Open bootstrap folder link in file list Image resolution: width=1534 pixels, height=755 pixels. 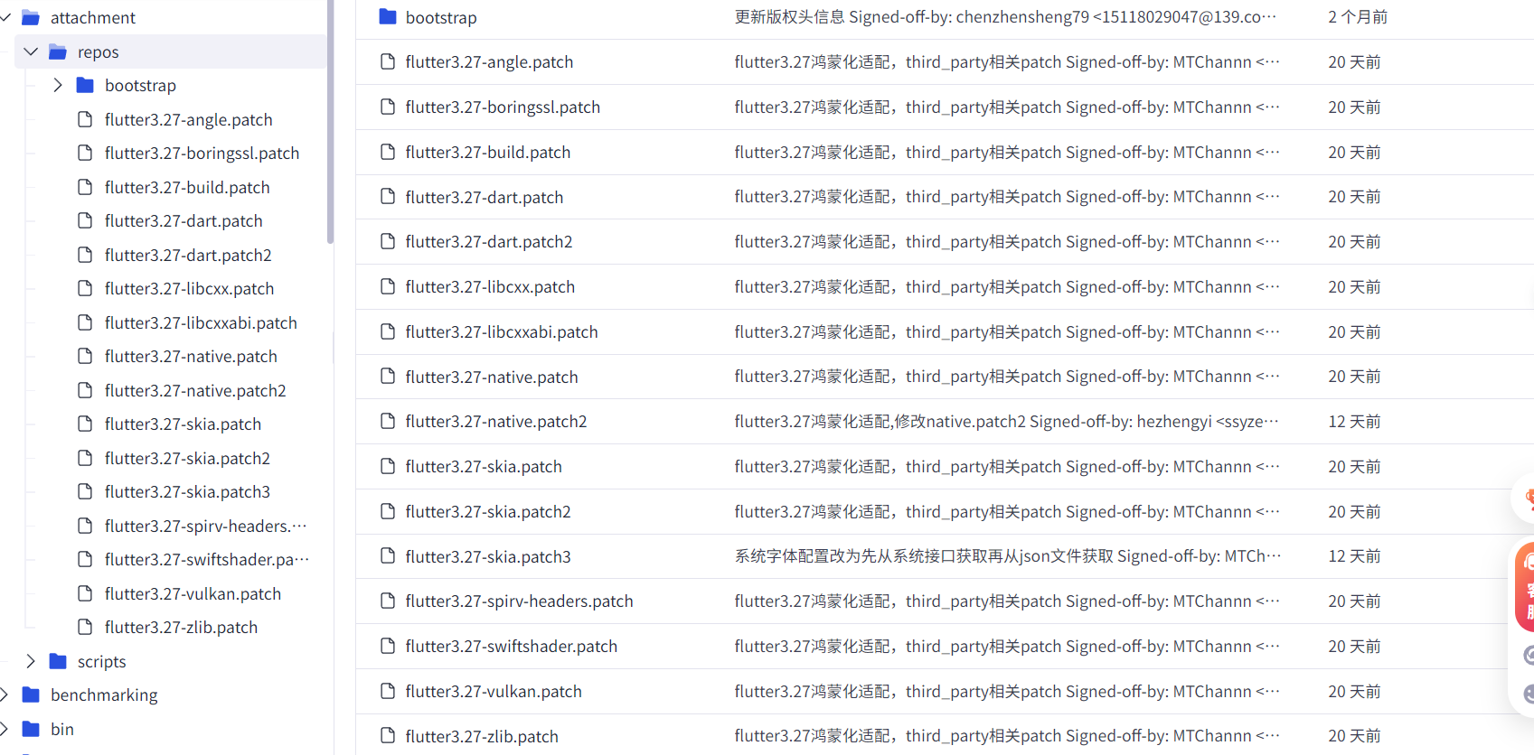tap(441, 17)
